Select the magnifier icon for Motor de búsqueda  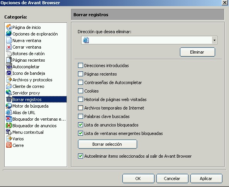[x=9, y=106]
